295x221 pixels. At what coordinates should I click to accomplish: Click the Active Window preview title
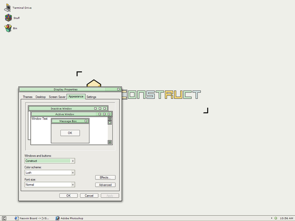(65, 114)
